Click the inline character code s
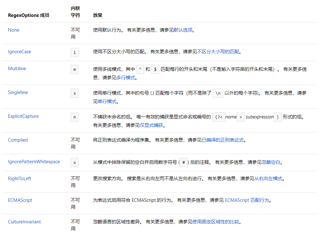 click(x=75, y=93)
